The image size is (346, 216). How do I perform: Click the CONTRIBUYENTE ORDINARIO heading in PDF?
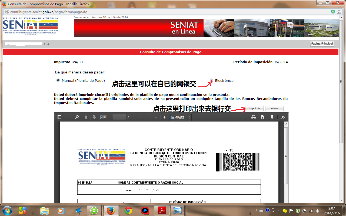[x=169, y=150]
